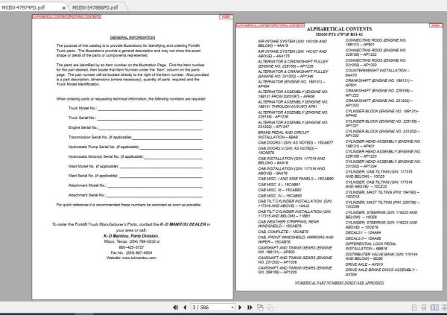Close the MSI50-47974PD.pdf tab

click(x=64, y=8)
